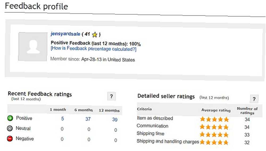Viewport: 266px width, 151px height.
Task: Open Detailed seller ratings help question mark
Action: pos(254,99)
